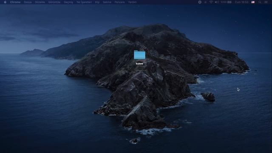Open the Dosya menu
The image size is (272, 153).
point(28,2)
